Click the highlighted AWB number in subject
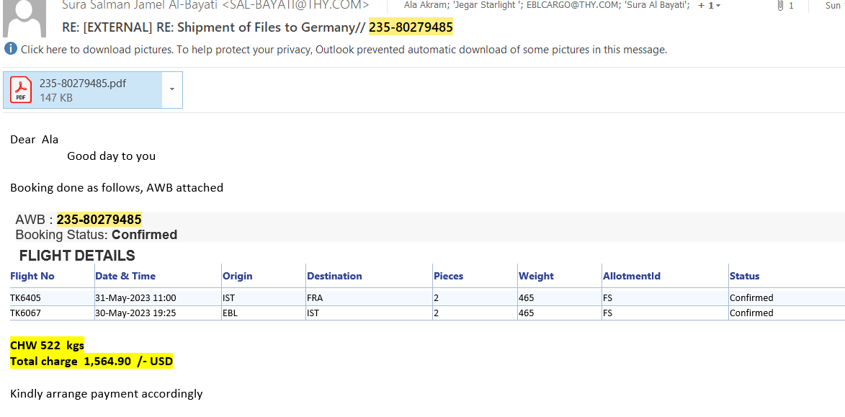The height and width of the screenshot is (417, 845). [x=411, y=28]
